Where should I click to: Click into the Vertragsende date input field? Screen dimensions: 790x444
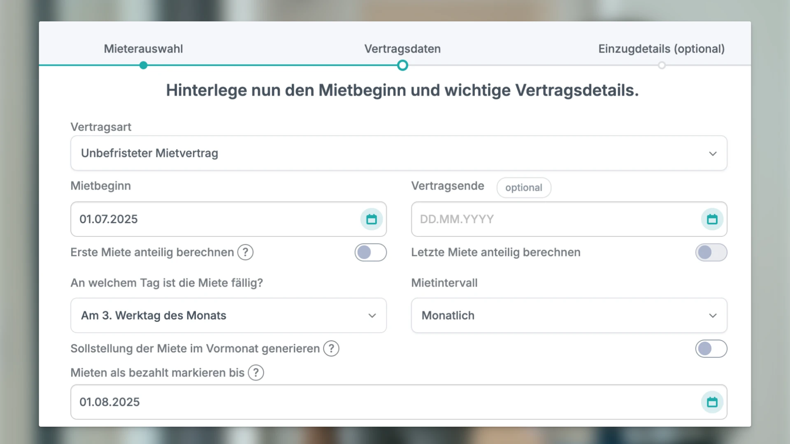551,219
